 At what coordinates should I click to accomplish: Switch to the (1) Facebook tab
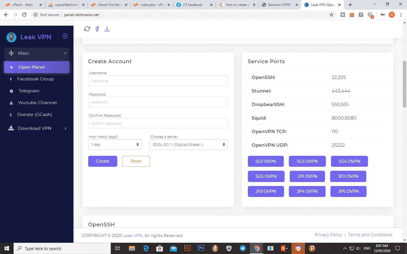point(195,5)
